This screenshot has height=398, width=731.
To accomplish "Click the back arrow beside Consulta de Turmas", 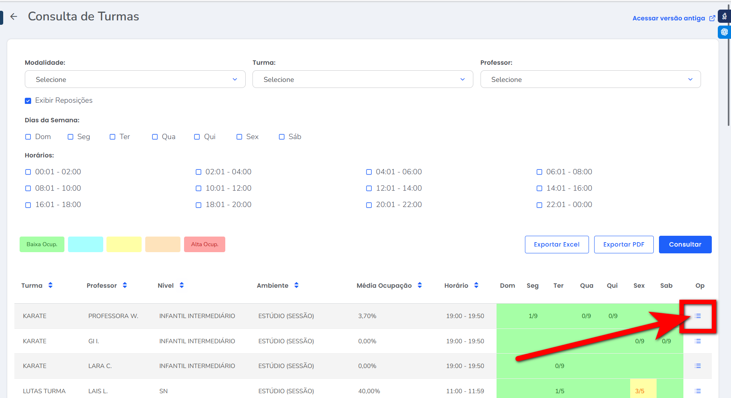I will click(14, 16).
